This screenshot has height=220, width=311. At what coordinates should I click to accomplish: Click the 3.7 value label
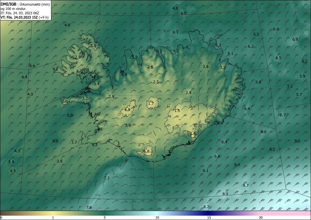click(x=74, y=142)
